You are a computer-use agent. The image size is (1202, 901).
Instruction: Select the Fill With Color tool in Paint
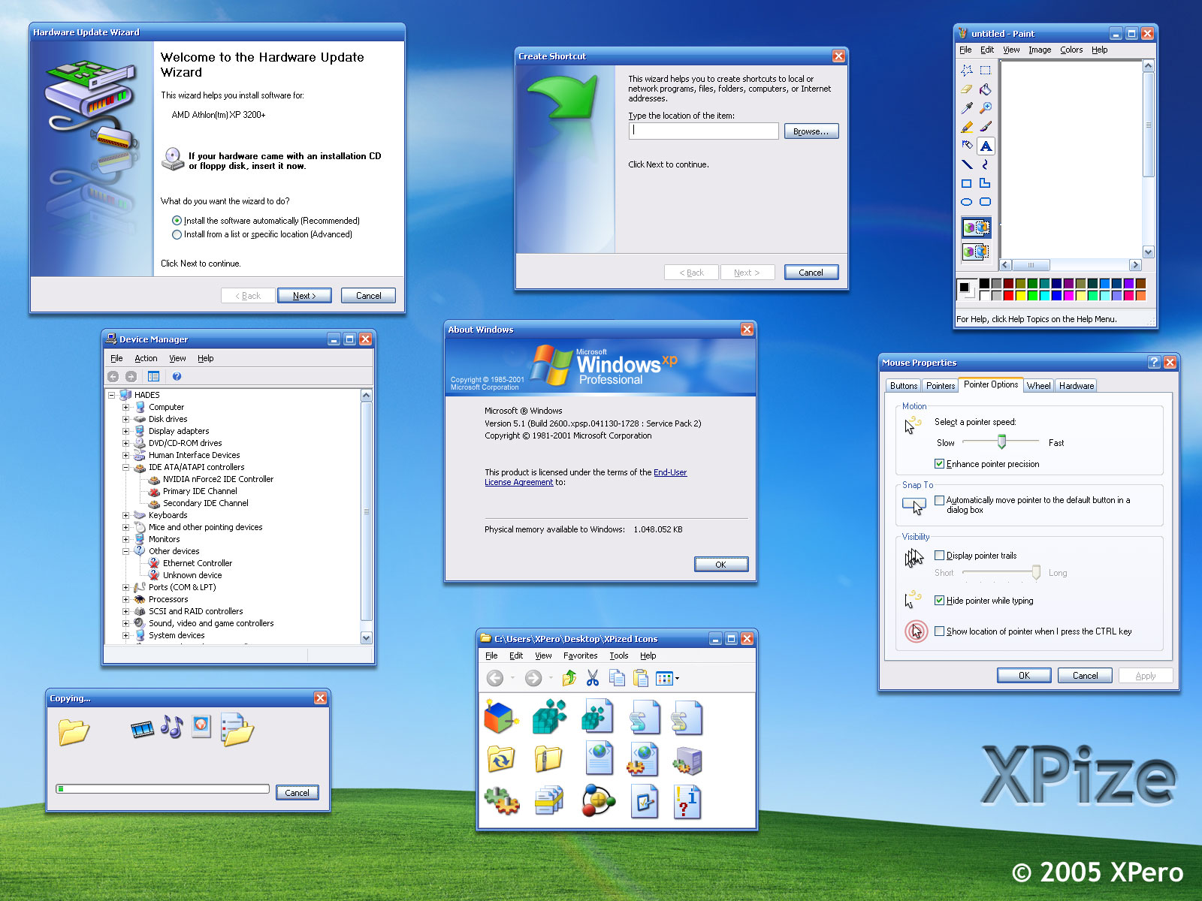[986, 89]
